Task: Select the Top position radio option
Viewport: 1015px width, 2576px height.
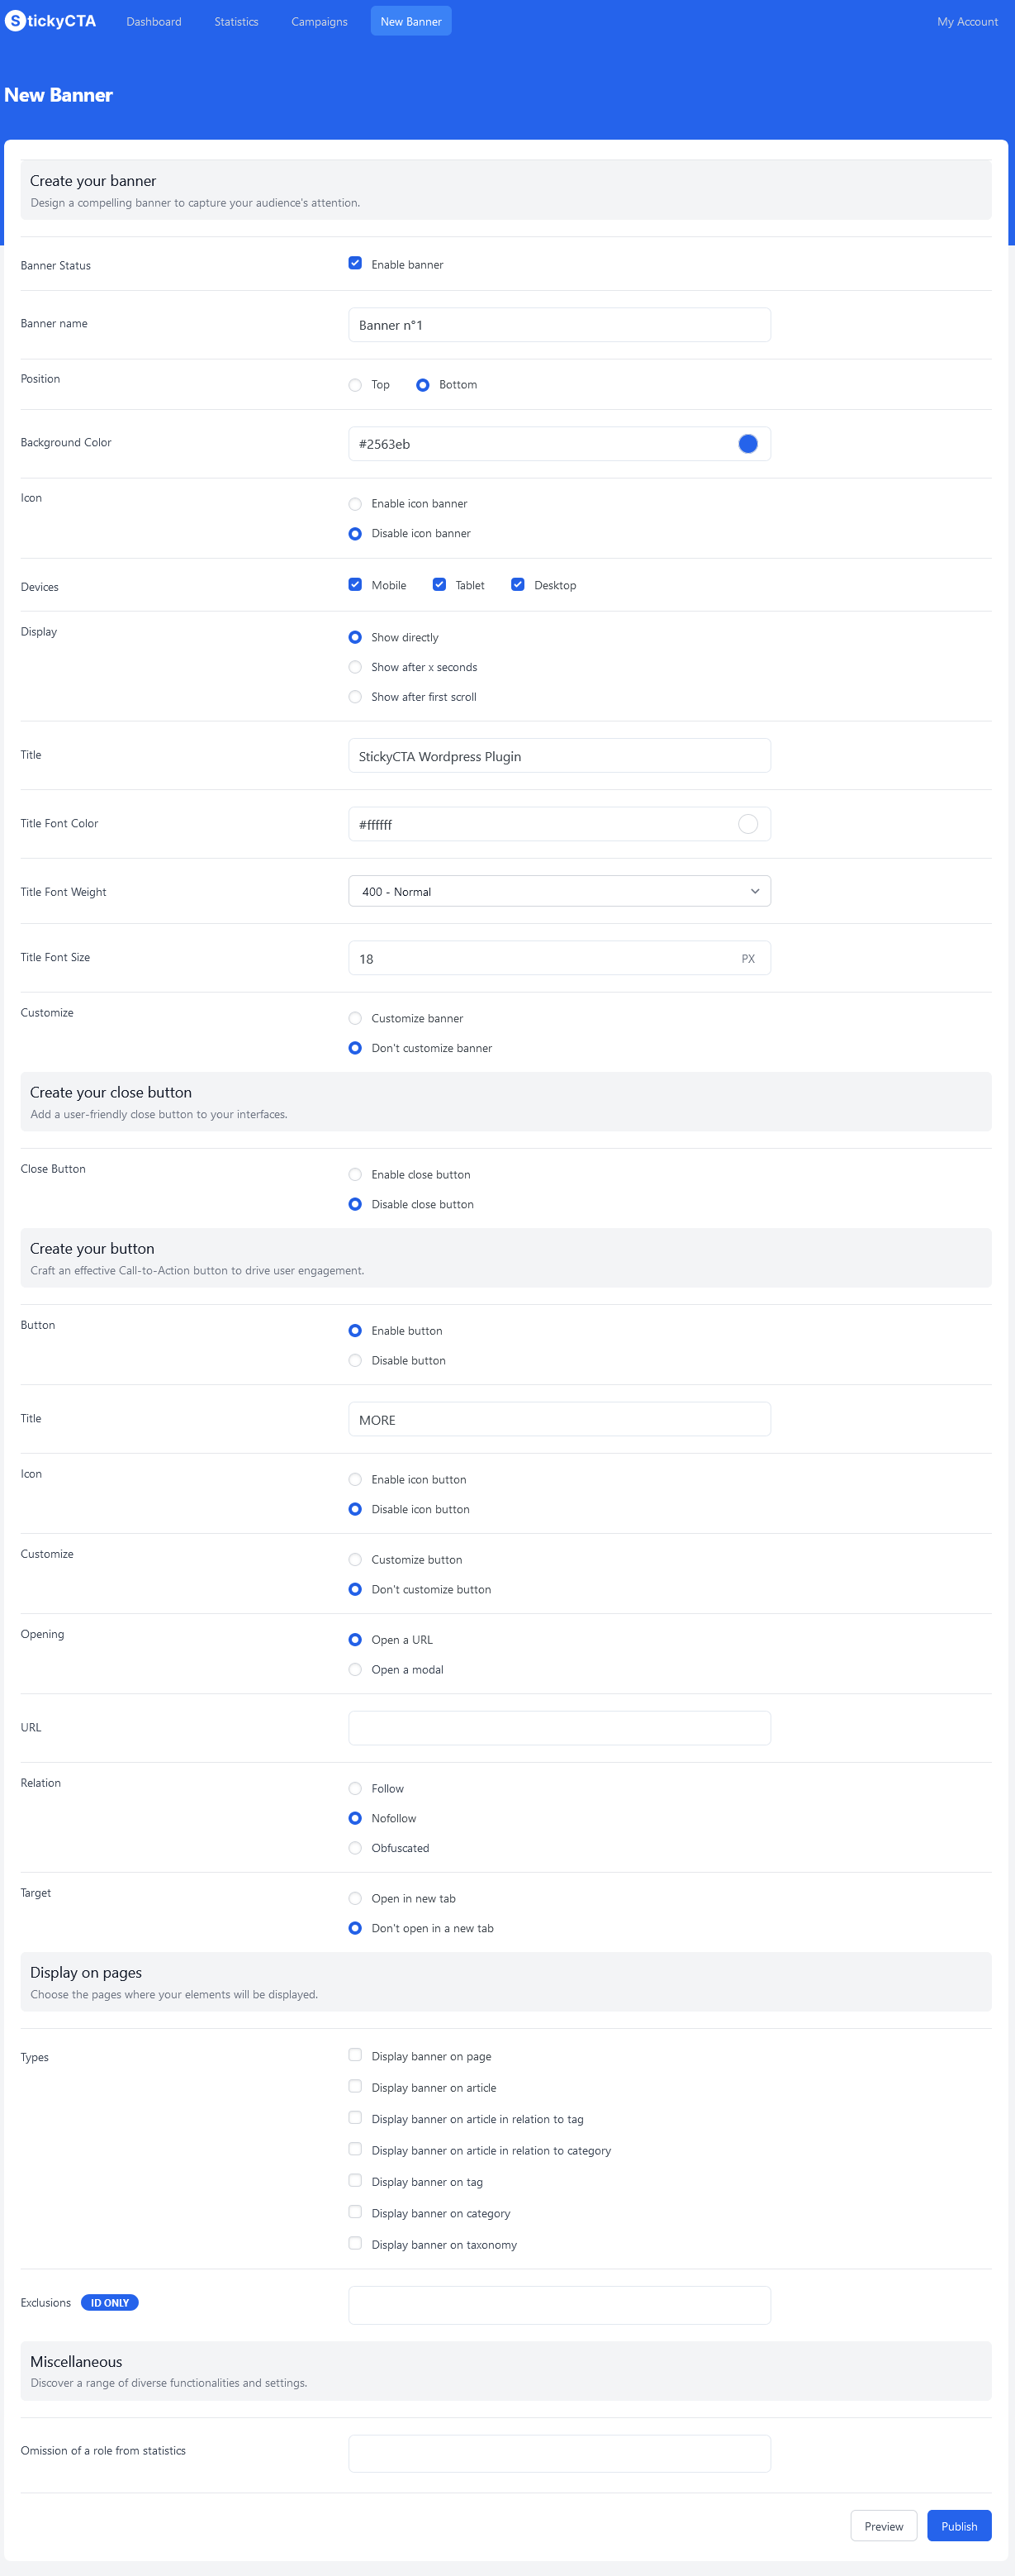Action: pyautogui.click(x=354, y=385)
